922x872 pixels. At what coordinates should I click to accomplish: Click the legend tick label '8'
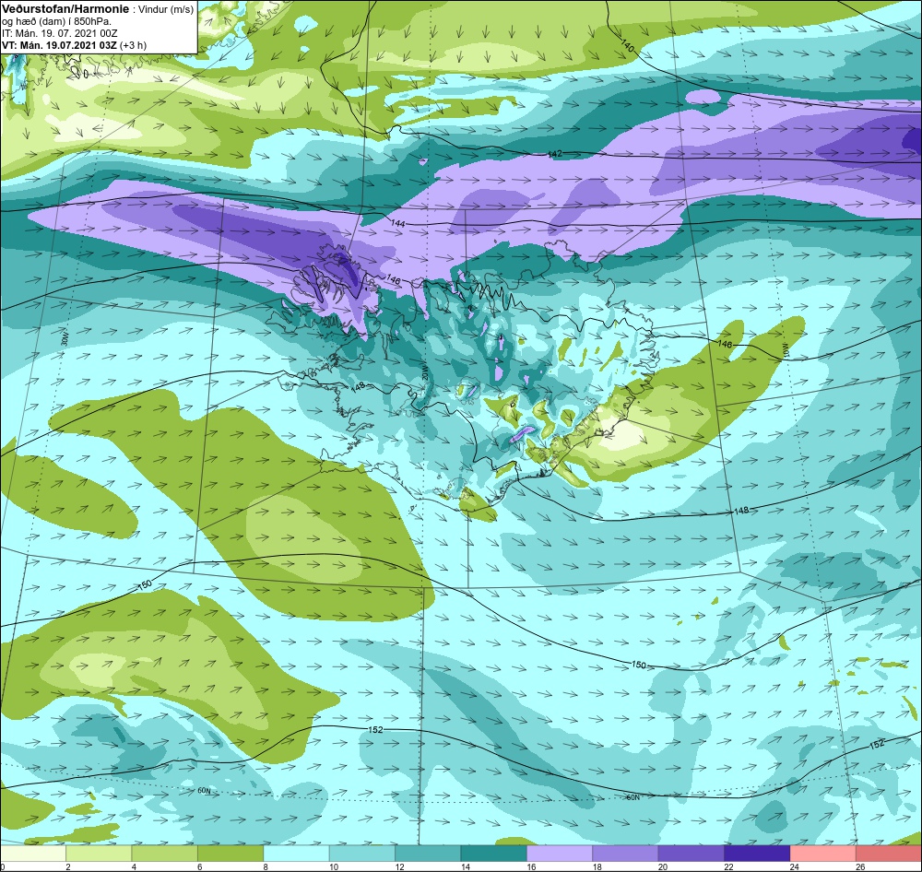click(x=266, y=866)
